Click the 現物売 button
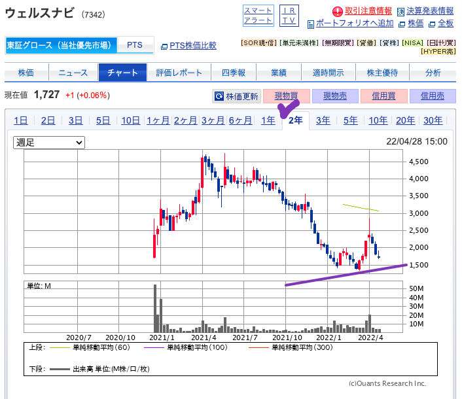 click(335, 96)
